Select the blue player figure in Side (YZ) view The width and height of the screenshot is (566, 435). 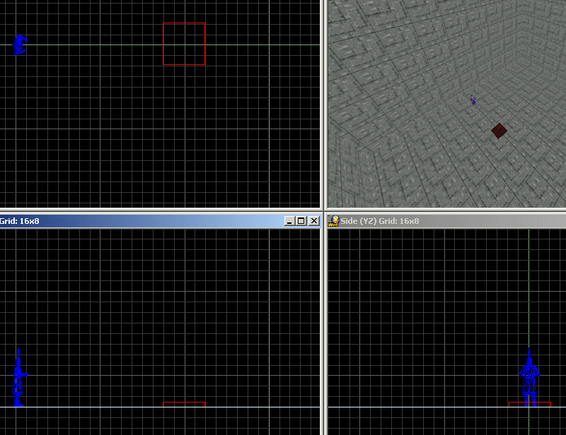[x=529, y=378]
